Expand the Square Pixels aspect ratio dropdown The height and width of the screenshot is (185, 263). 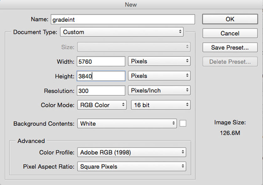(131, 167)
